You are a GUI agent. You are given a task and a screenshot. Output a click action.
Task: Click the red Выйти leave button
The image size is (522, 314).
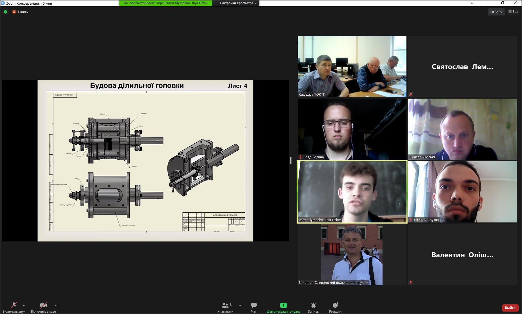(510, 307)
